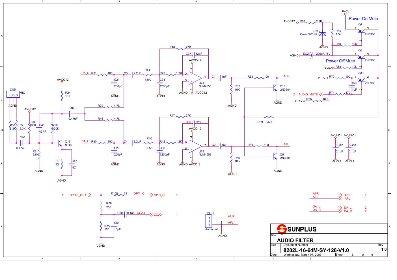The height and width of the screenshot is (280, 397).
Task: Click the Sunplus logo in title block
Action: coord(296,229)
